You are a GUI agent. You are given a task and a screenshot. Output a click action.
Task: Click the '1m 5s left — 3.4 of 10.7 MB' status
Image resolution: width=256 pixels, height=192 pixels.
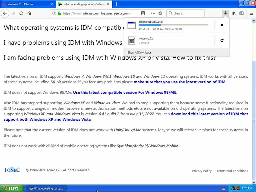(161, 29)
